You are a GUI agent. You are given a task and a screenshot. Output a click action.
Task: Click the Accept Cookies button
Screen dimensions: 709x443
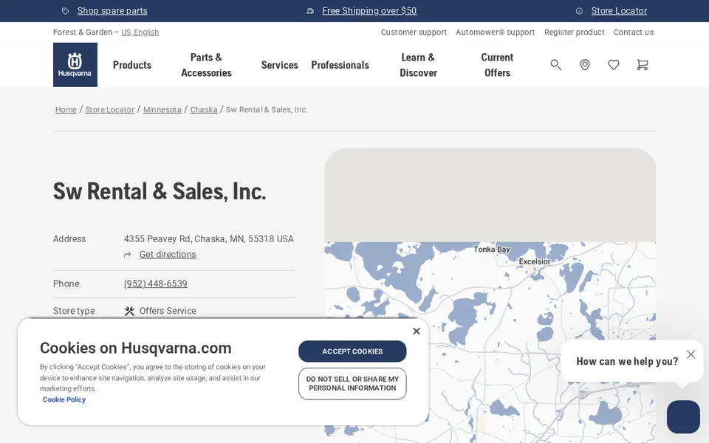352,351
